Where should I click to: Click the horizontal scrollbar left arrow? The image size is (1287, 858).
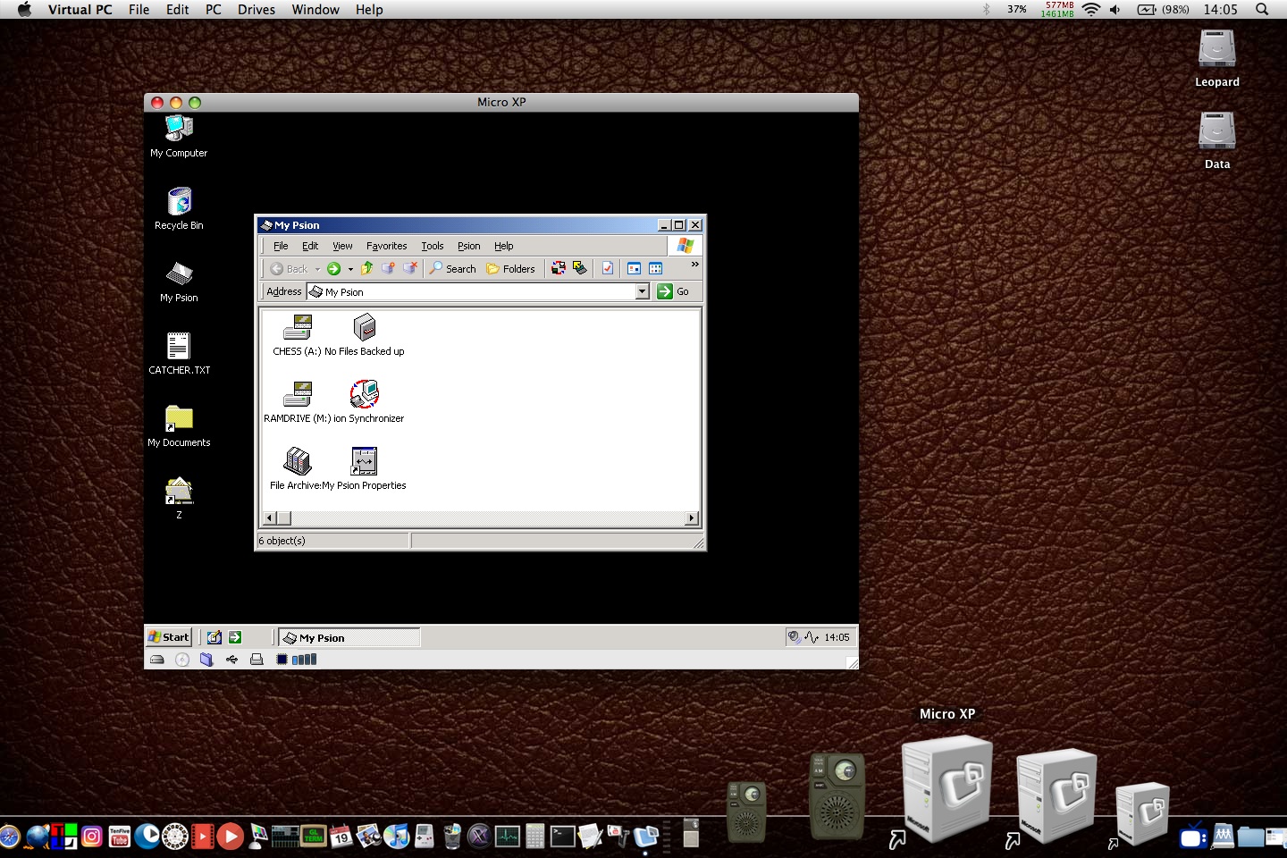point(269,518)
